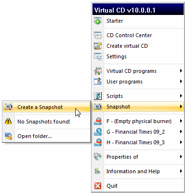
Task: Click the Create virtual CD icon
Action: coord(98,46)
